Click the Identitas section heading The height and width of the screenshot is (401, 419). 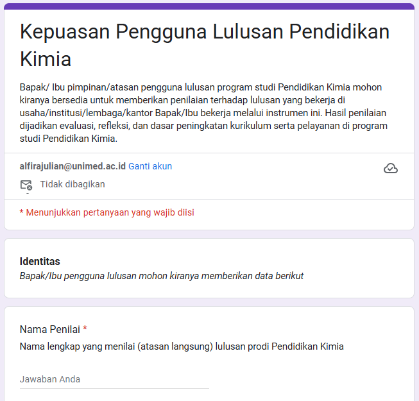click(x=40, y=261)
